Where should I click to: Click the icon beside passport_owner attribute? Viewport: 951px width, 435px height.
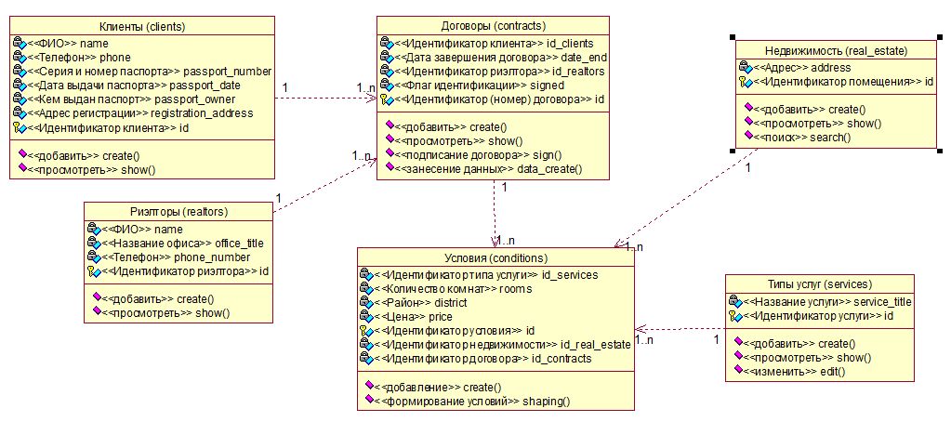[19, 99]
